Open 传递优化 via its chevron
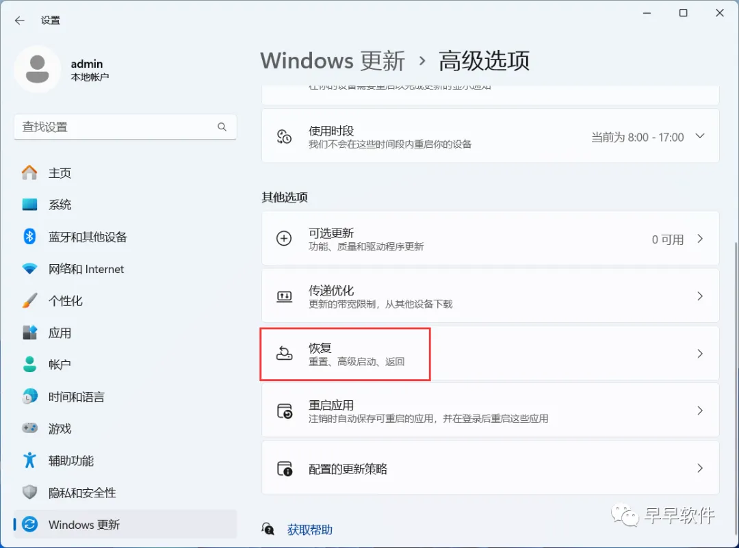739x548 pixels. [700, 296]
